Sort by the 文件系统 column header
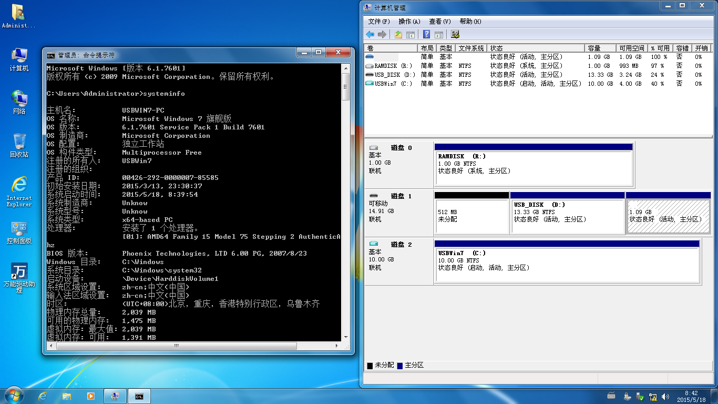Image resolution: width=718 pixels, height=404 pixels. (x=471, y=48)
